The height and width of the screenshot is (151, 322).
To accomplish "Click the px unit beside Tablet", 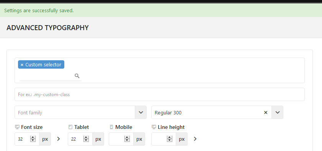I will pos(98,139).
